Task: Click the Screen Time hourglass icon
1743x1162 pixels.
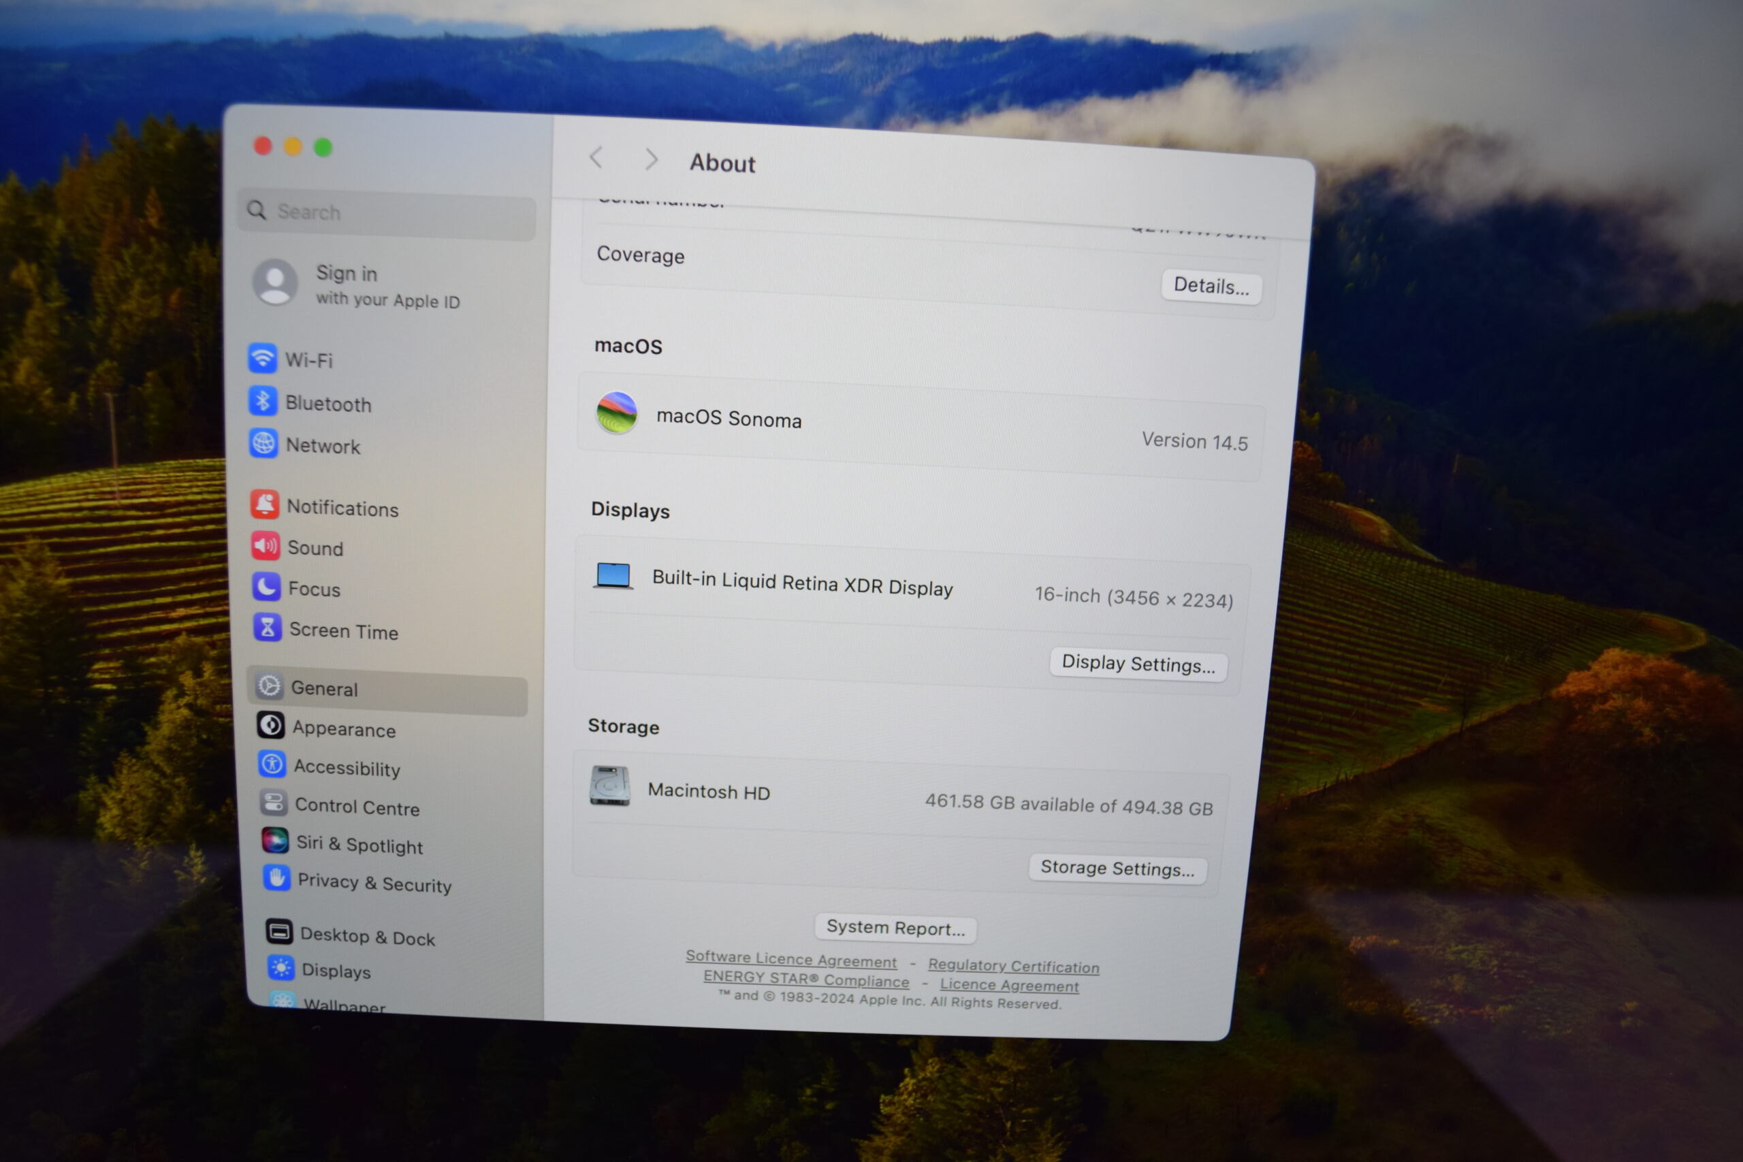Action: tap(267, 628)
